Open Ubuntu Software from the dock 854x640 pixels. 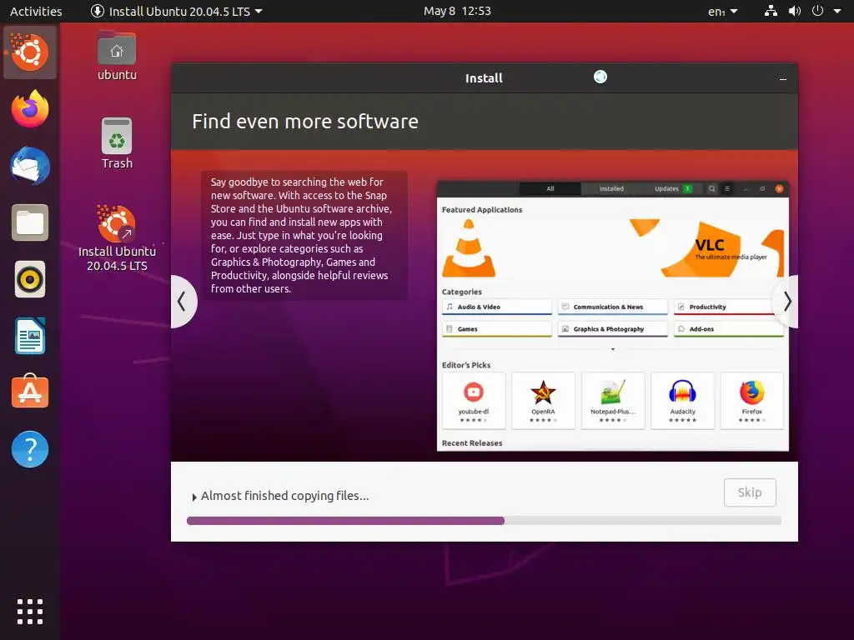tap(30, 392)
